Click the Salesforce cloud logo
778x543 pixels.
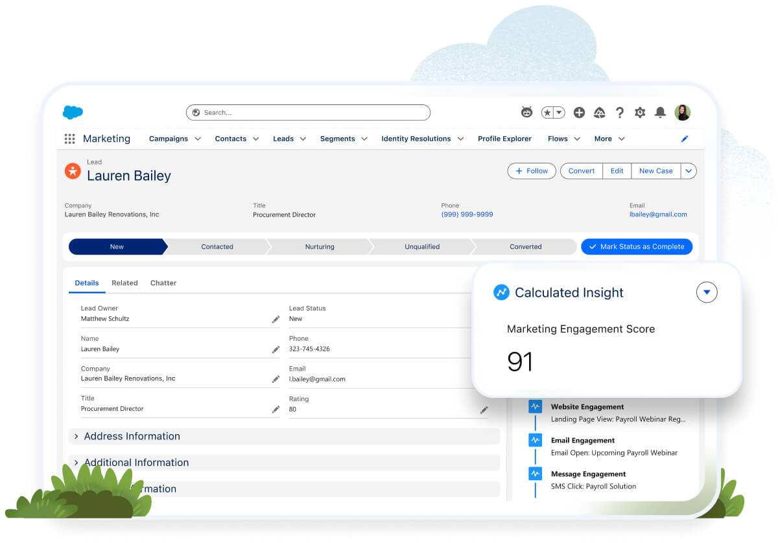tap(73, 112)
